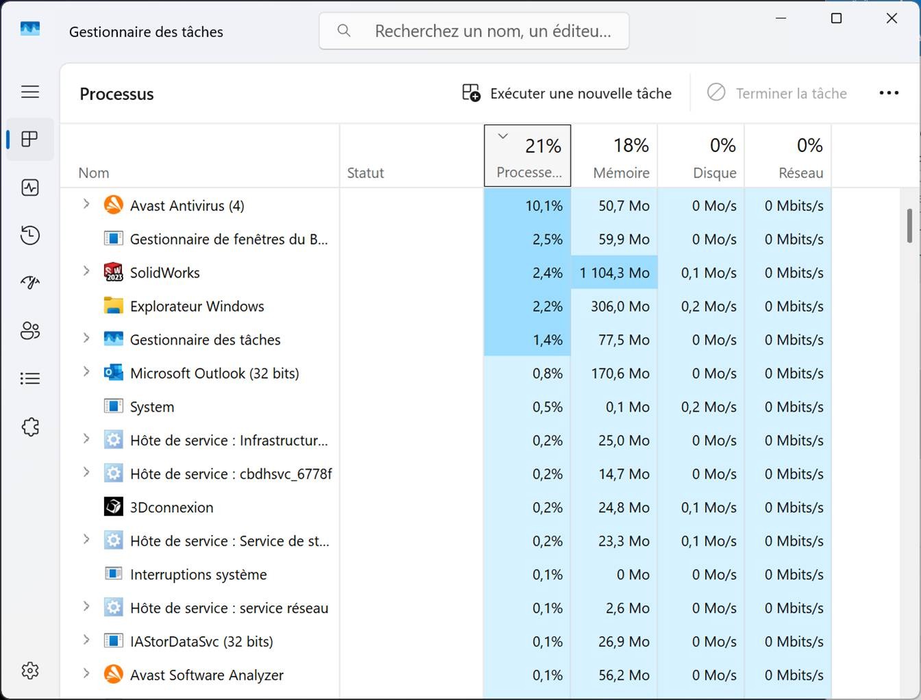Viewport: 921px width, 700px height.
Task: Click the Avast Software Analyzer icon
Action: [x=113, y=675]
